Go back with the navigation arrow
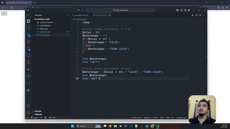230x129 pixels. pyautogui.click(x=79, y=10)
